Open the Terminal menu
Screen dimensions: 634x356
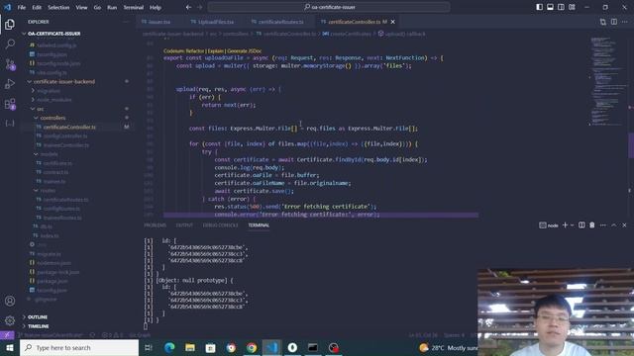pos(134,7)
